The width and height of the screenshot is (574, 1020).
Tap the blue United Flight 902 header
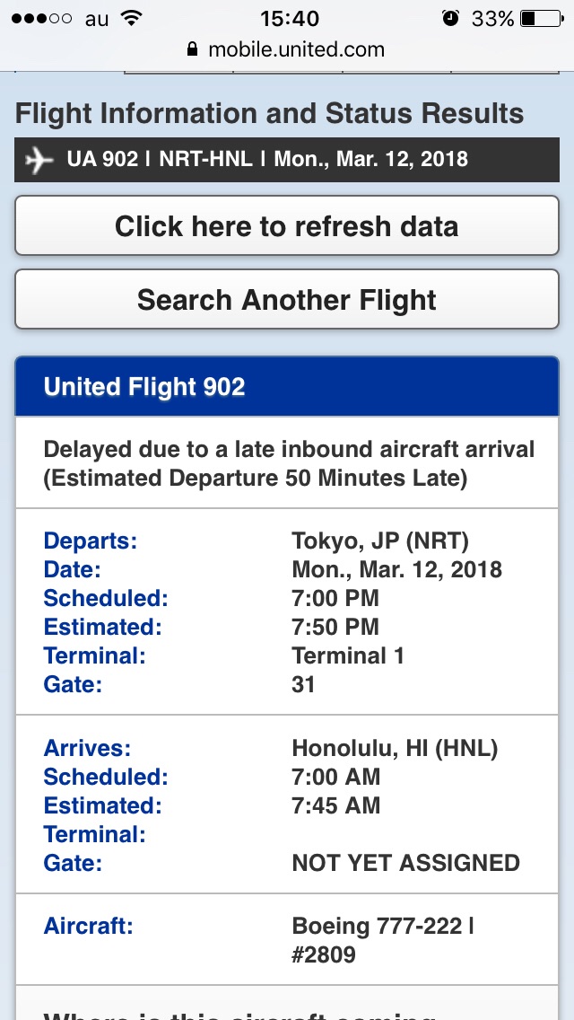pos(287,387)
